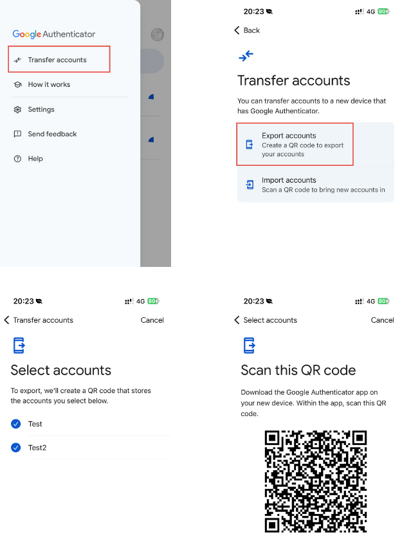Choose Import accounts to scan a QR code
The width and height of the screenshot is (402, 557).
[323, 185]
